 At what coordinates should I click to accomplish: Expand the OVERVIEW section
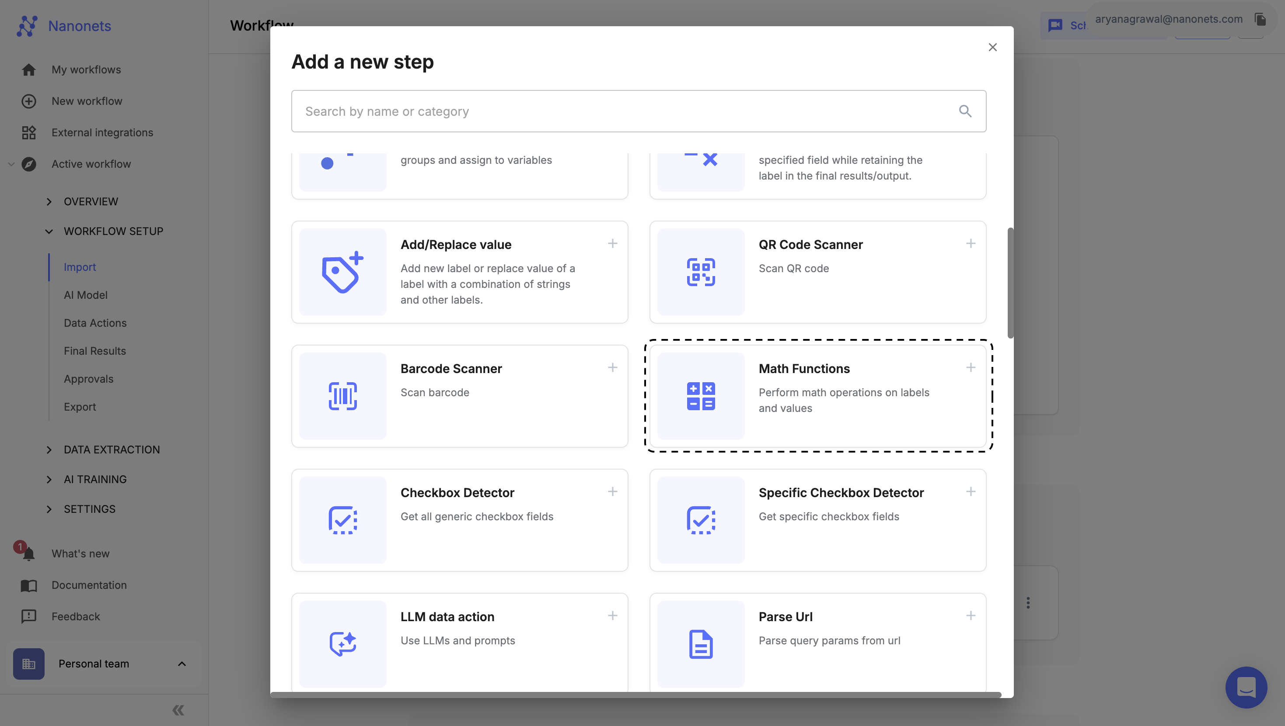coord(49,202)
